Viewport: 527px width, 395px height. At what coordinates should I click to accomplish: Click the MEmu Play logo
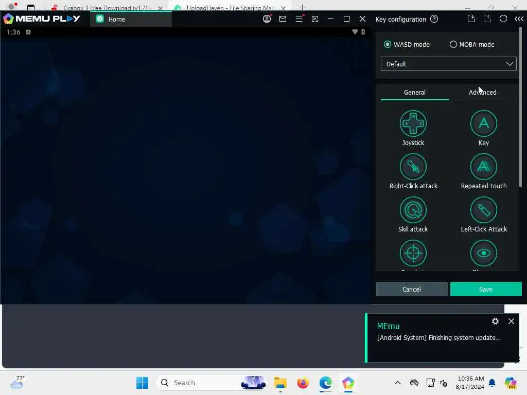click(42, 19)
